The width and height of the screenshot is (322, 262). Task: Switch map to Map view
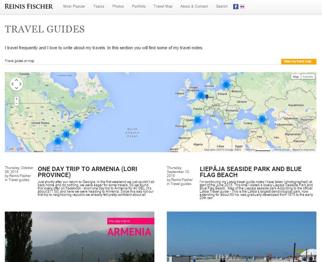(x=296, y=77)
